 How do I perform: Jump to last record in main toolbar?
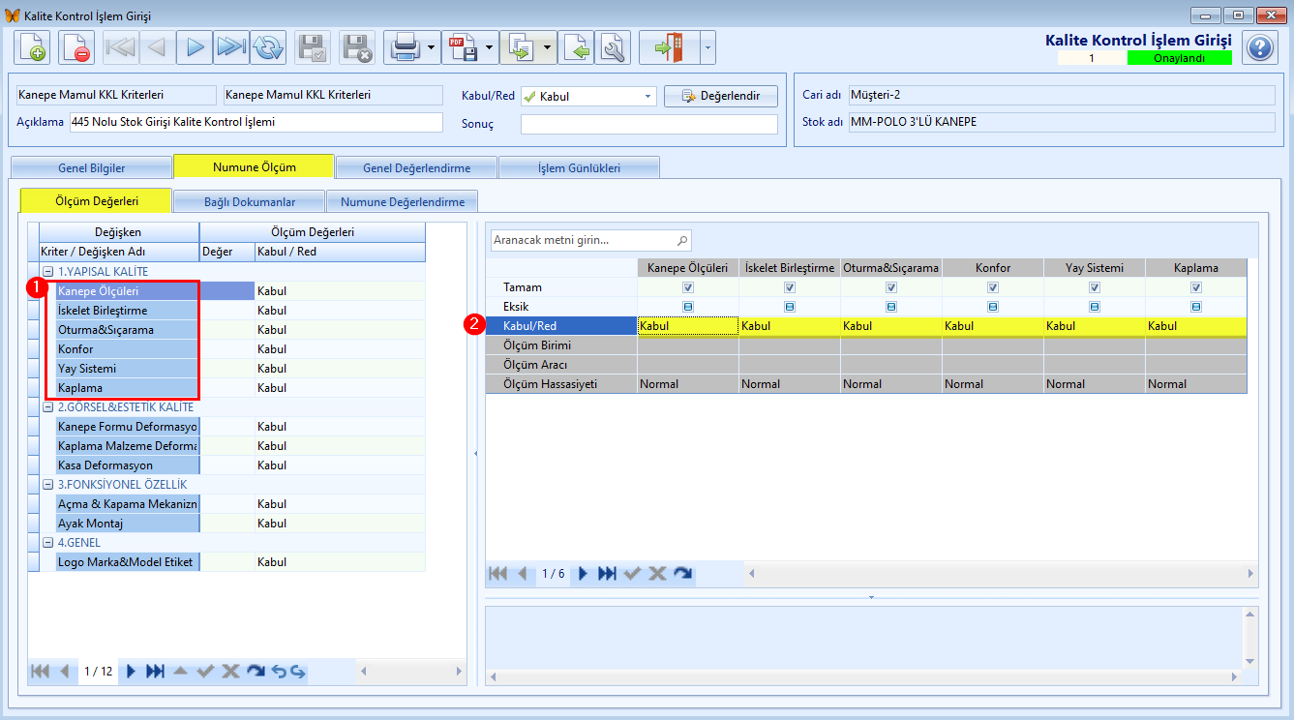(230, 46)
